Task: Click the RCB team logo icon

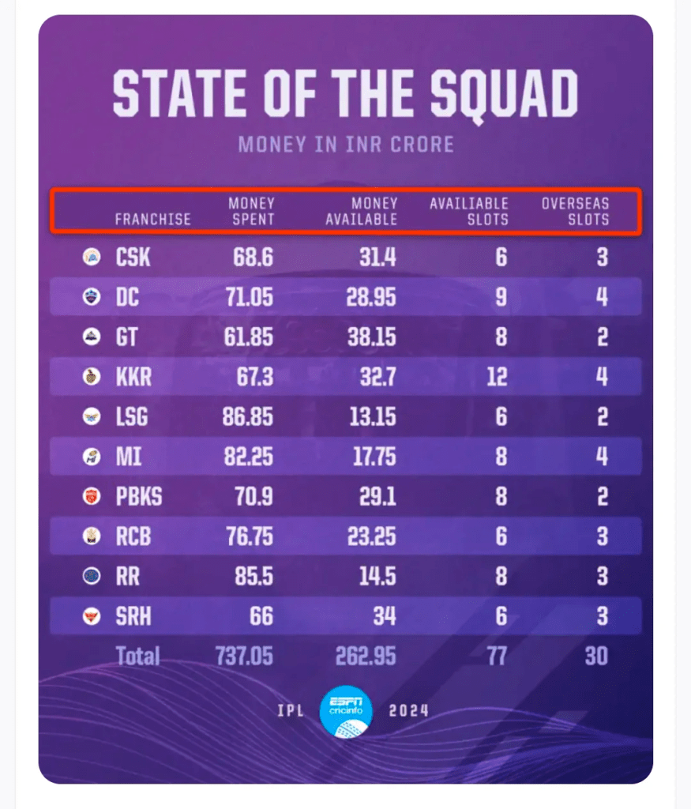Action: tap(92, 536)
